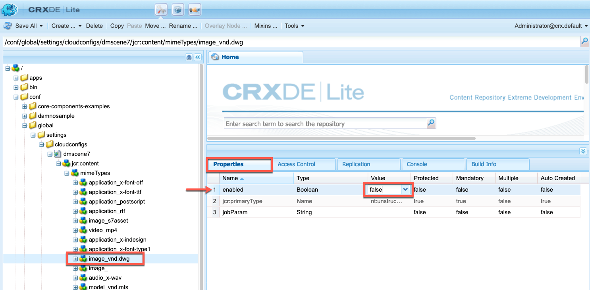Click the Copy toolbar button
This screenshot has width=590, height=290.
point(117,26)
